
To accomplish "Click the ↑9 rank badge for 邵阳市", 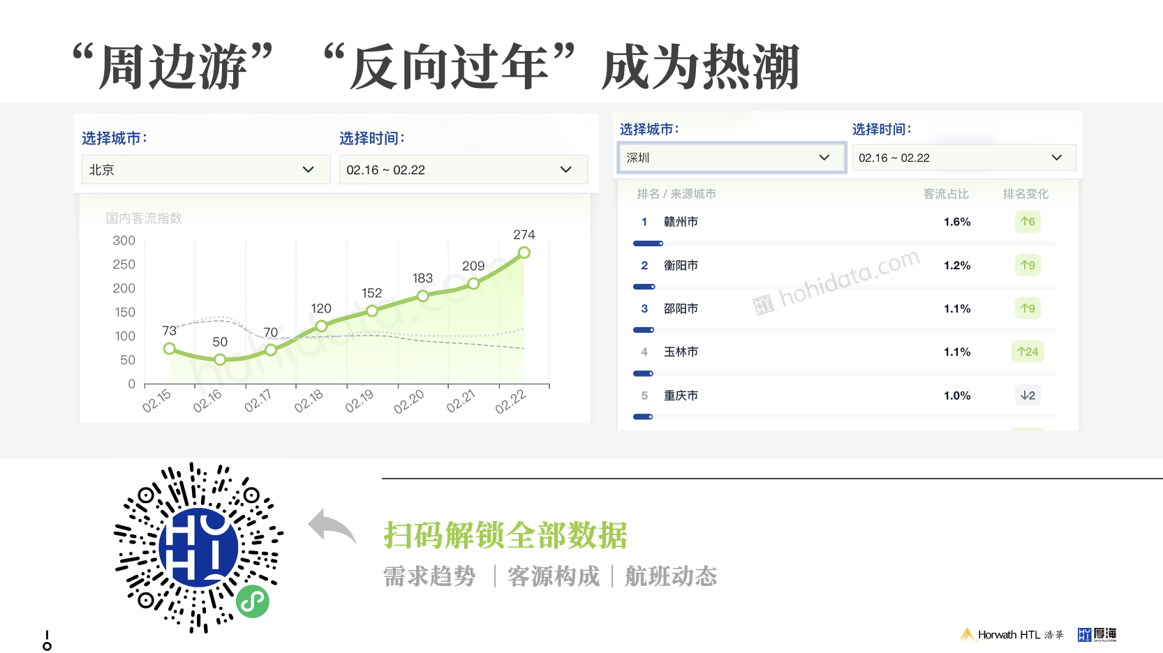I will point(1028,308).
